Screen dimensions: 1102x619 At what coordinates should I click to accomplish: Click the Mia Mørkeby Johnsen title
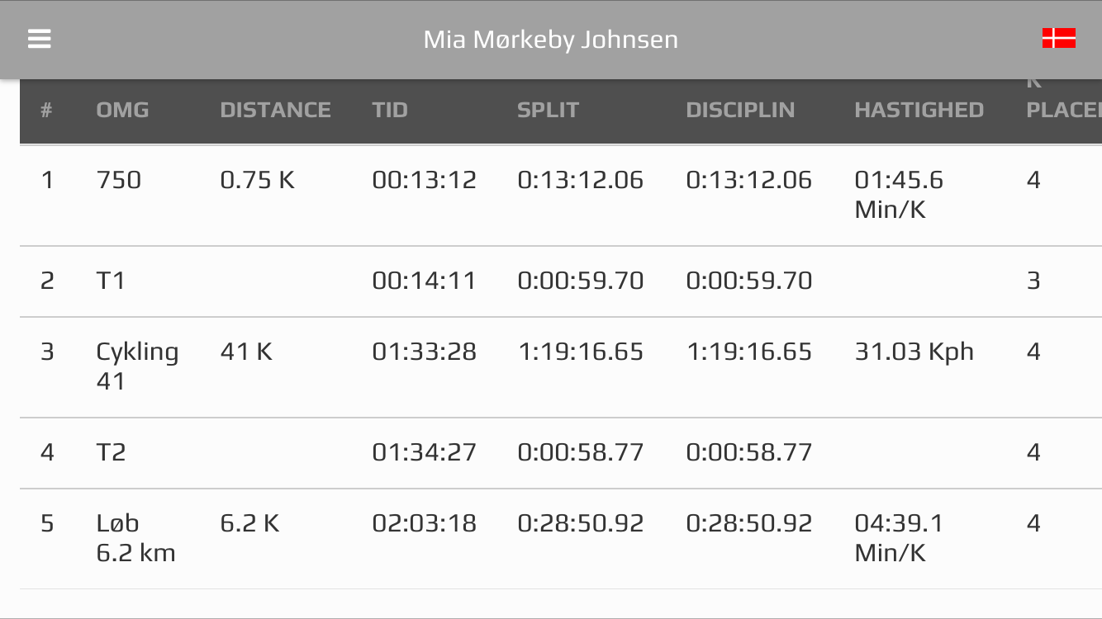[x=550, y=40]
